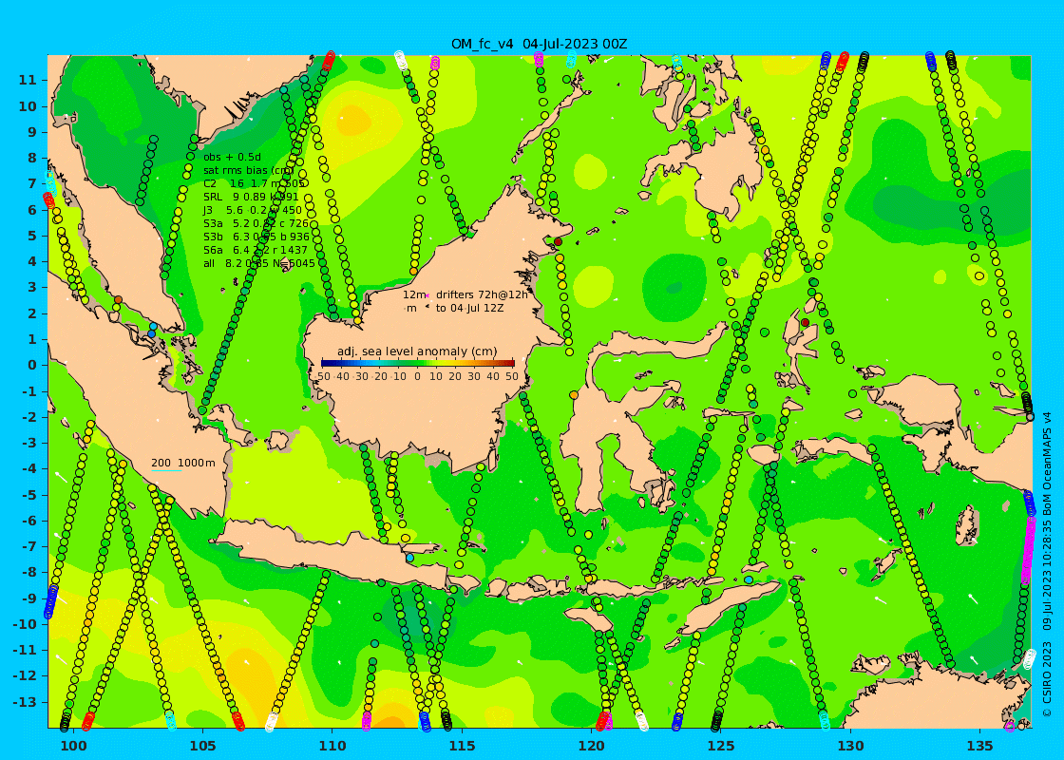Click the latitude axis label '-6'
This screenshot has height=760, width=1064.
(x=29, y=521)
